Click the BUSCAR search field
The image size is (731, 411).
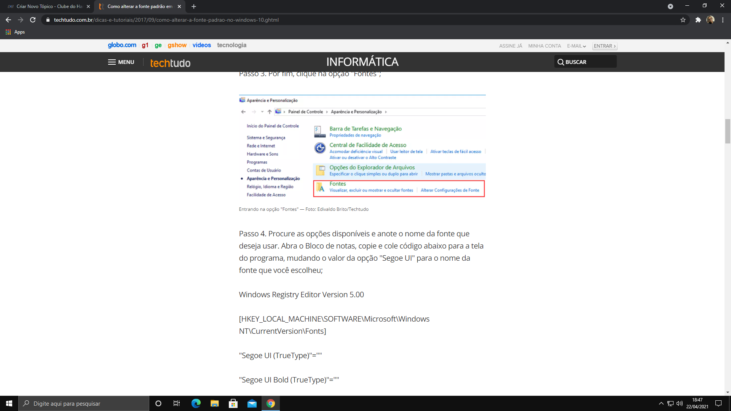pyautogui.click(x=585, y=62)
